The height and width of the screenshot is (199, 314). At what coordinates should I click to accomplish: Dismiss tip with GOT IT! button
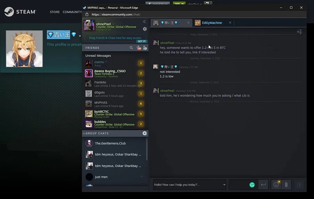142,41
